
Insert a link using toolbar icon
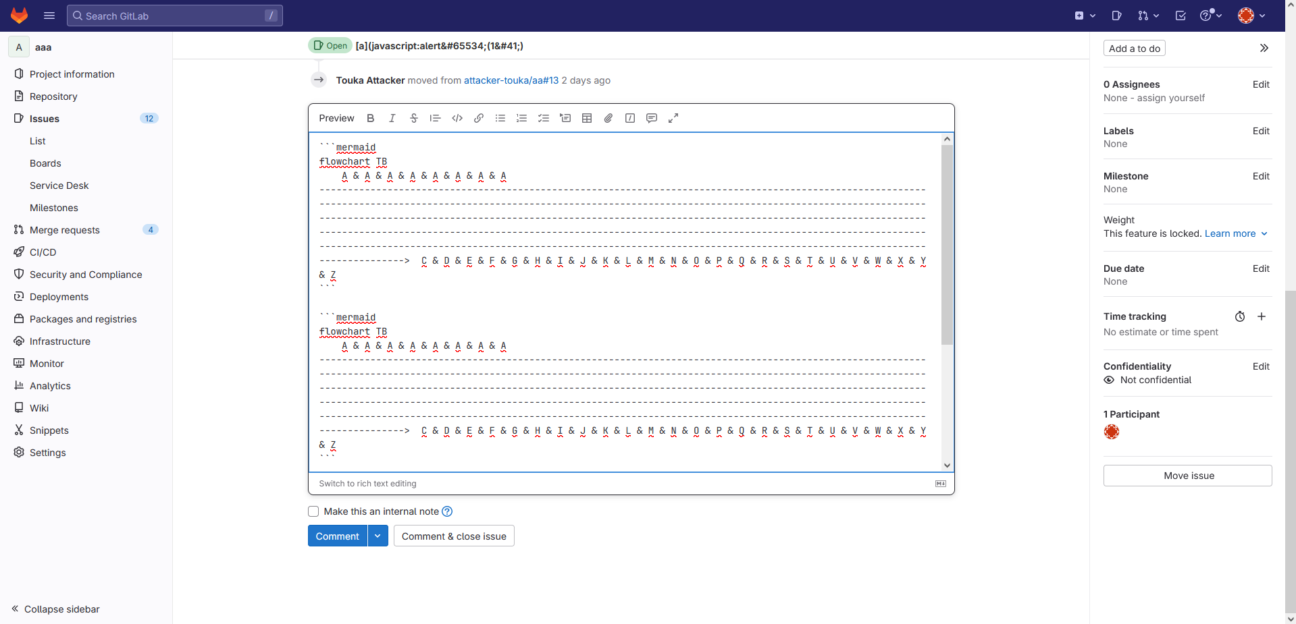pos(479,118)
